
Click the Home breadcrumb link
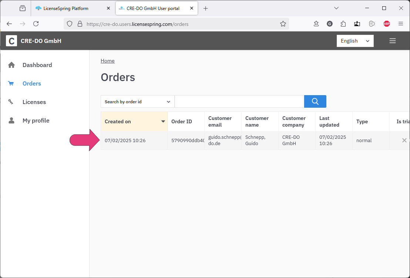pos(107,61)
